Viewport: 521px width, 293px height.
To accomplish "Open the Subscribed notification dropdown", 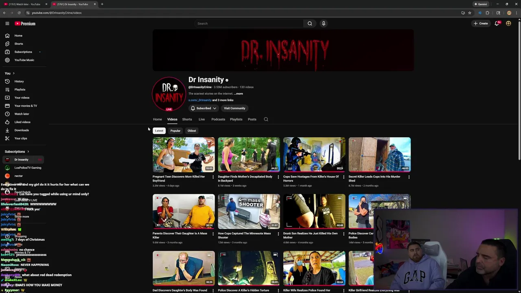I will coord(204,108).
